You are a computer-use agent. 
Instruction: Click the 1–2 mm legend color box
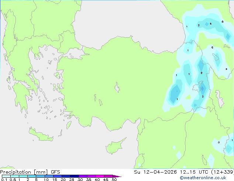coord(23,176)
